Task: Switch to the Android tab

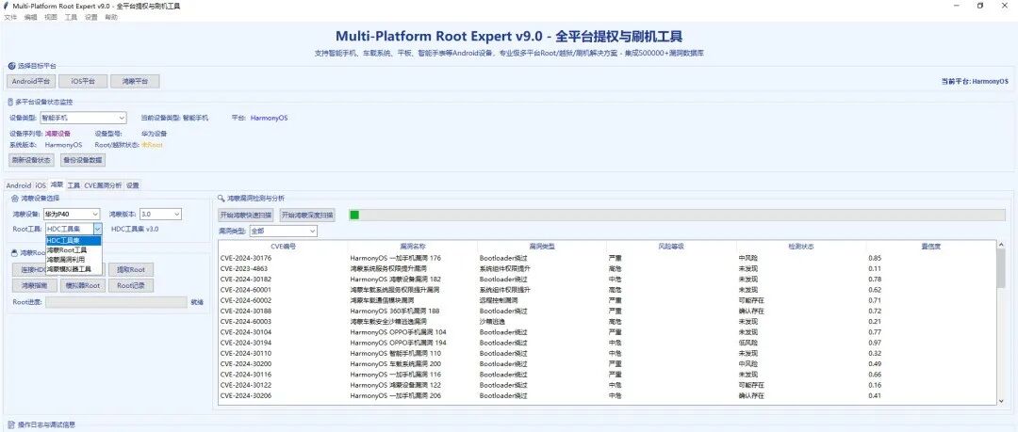Action: tap(19, 185)
